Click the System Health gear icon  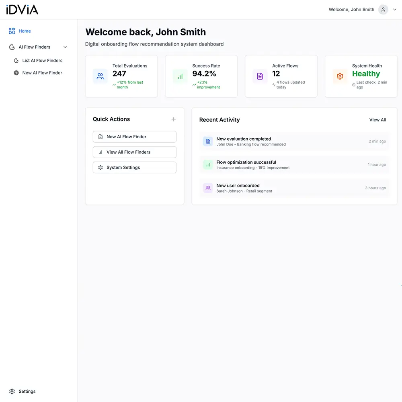pyautogui.click(x=340, y=76)
